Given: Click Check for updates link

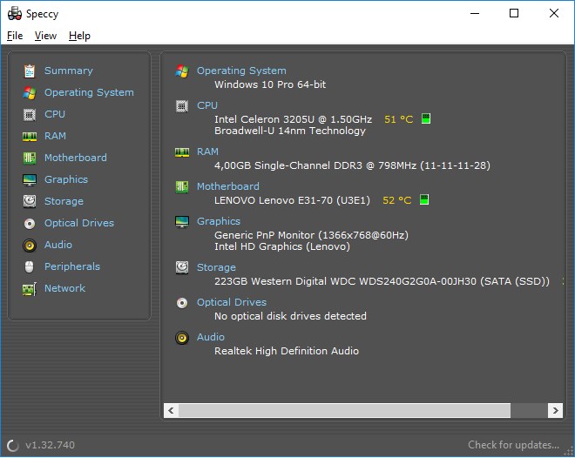Looking at the screenshot, I should pos(513,445).
